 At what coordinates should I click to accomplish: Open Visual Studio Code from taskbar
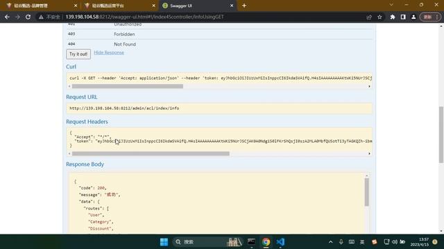(280, 242)
